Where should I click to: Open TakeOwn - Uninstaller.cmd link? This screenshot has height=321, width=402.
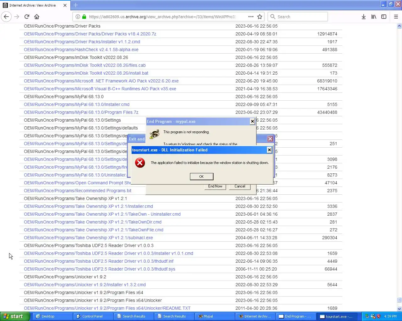102,214
